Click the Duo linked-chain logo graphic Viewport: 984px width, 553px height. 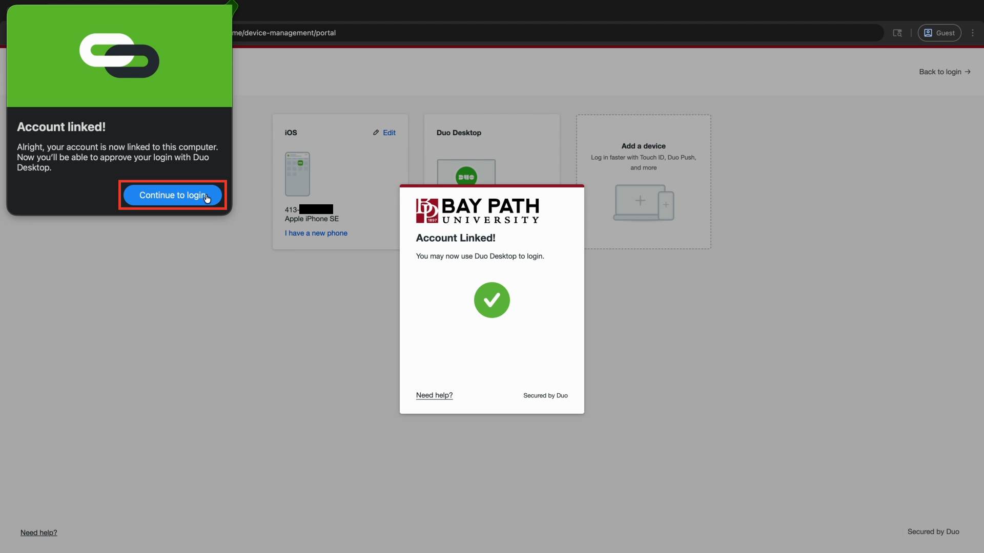(119, 55)
